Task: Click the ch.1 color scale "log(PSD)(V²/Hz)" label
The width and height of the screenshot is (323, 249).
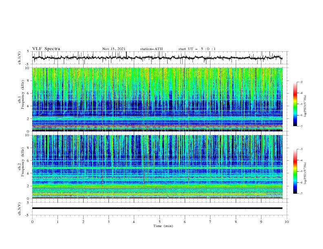Action: pyautogui.click(x=305, y=106)
